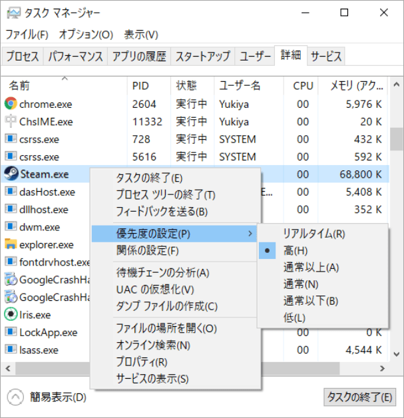
Task: Switch to the アプリの履歴 tab
Action: tap(139, 57)
